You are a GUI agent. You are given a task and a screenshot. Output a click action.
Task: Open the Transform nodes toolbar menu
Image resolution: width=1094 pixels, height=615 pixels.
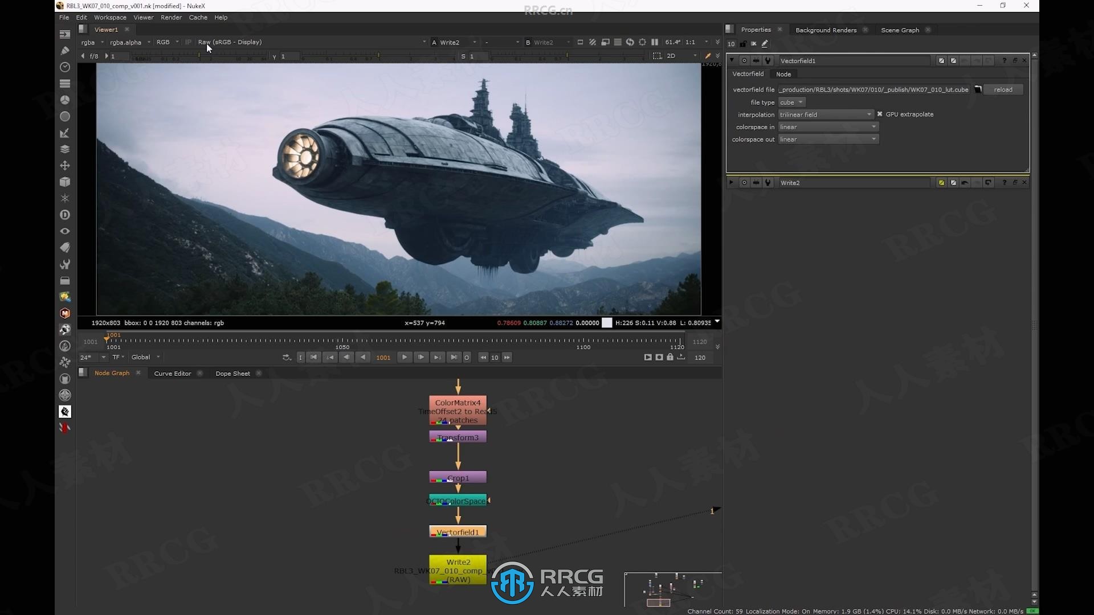coord(65,166)
